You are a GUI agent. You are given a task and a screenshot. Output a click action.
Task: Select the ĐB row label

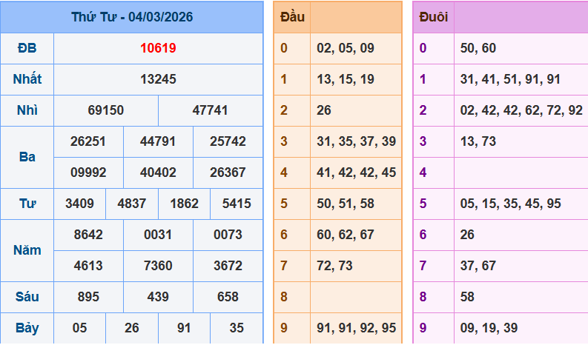(x=27, y=48)
